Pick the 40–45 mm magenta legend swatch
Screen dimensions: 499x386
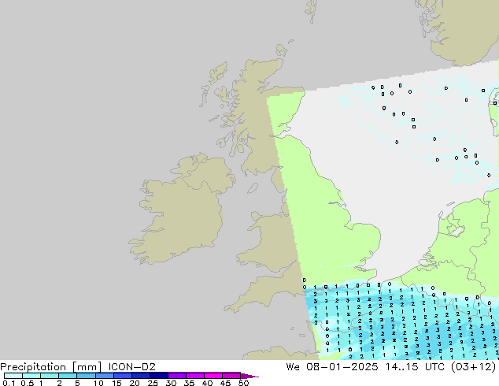point(213,376)
